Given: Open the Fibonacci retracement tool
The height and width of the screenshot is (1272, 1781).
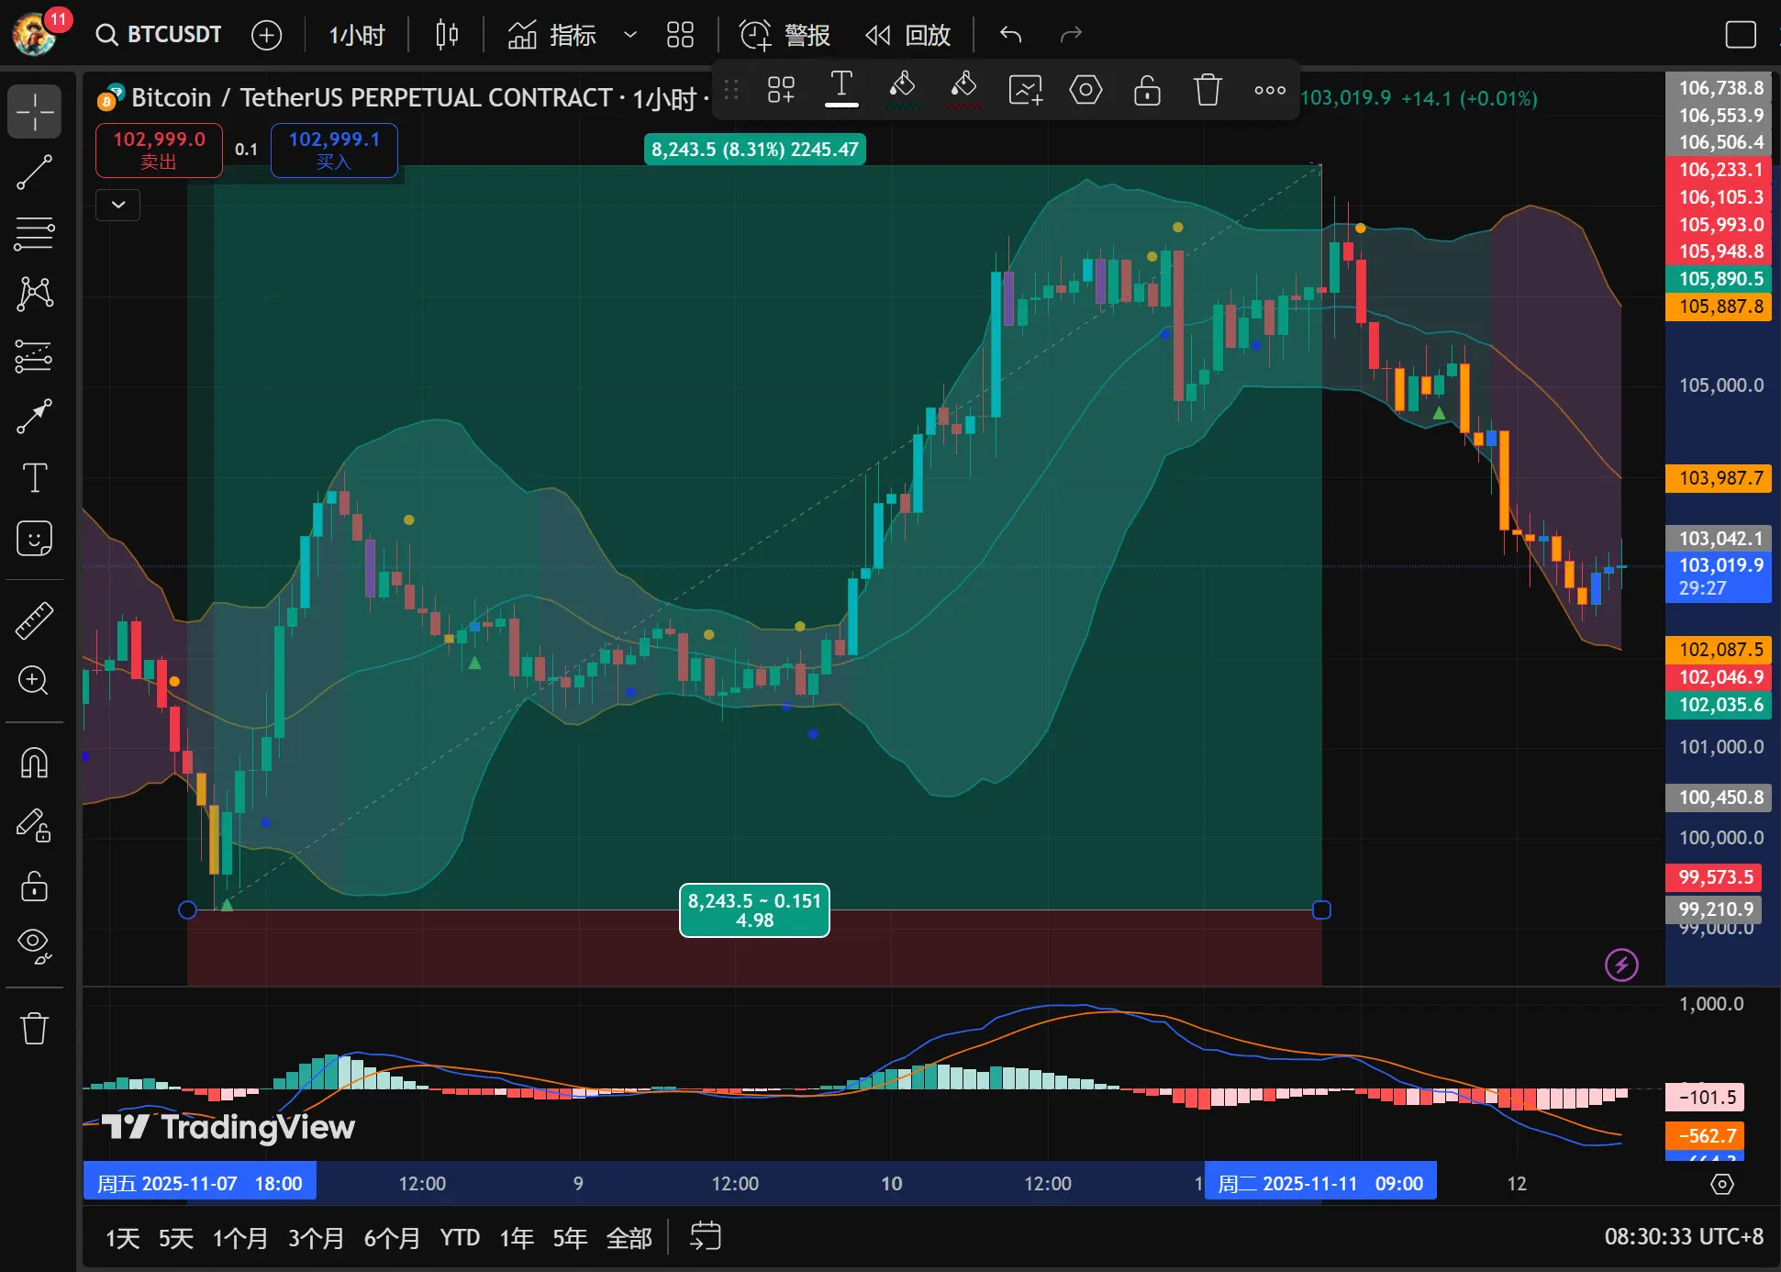Looking at the screenshot, I should point(35,233).
